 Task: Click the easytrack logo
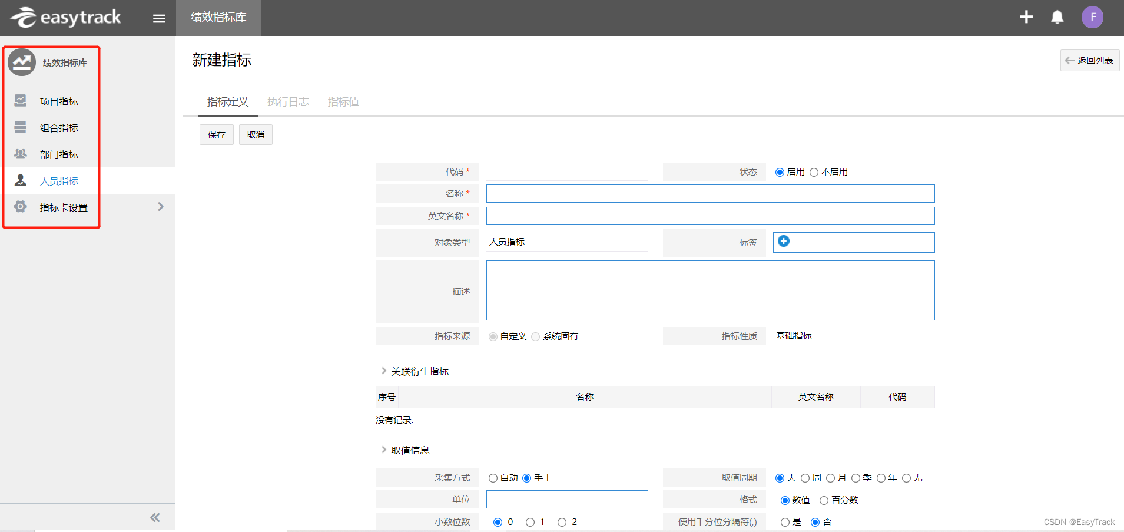tap(65, 18)
